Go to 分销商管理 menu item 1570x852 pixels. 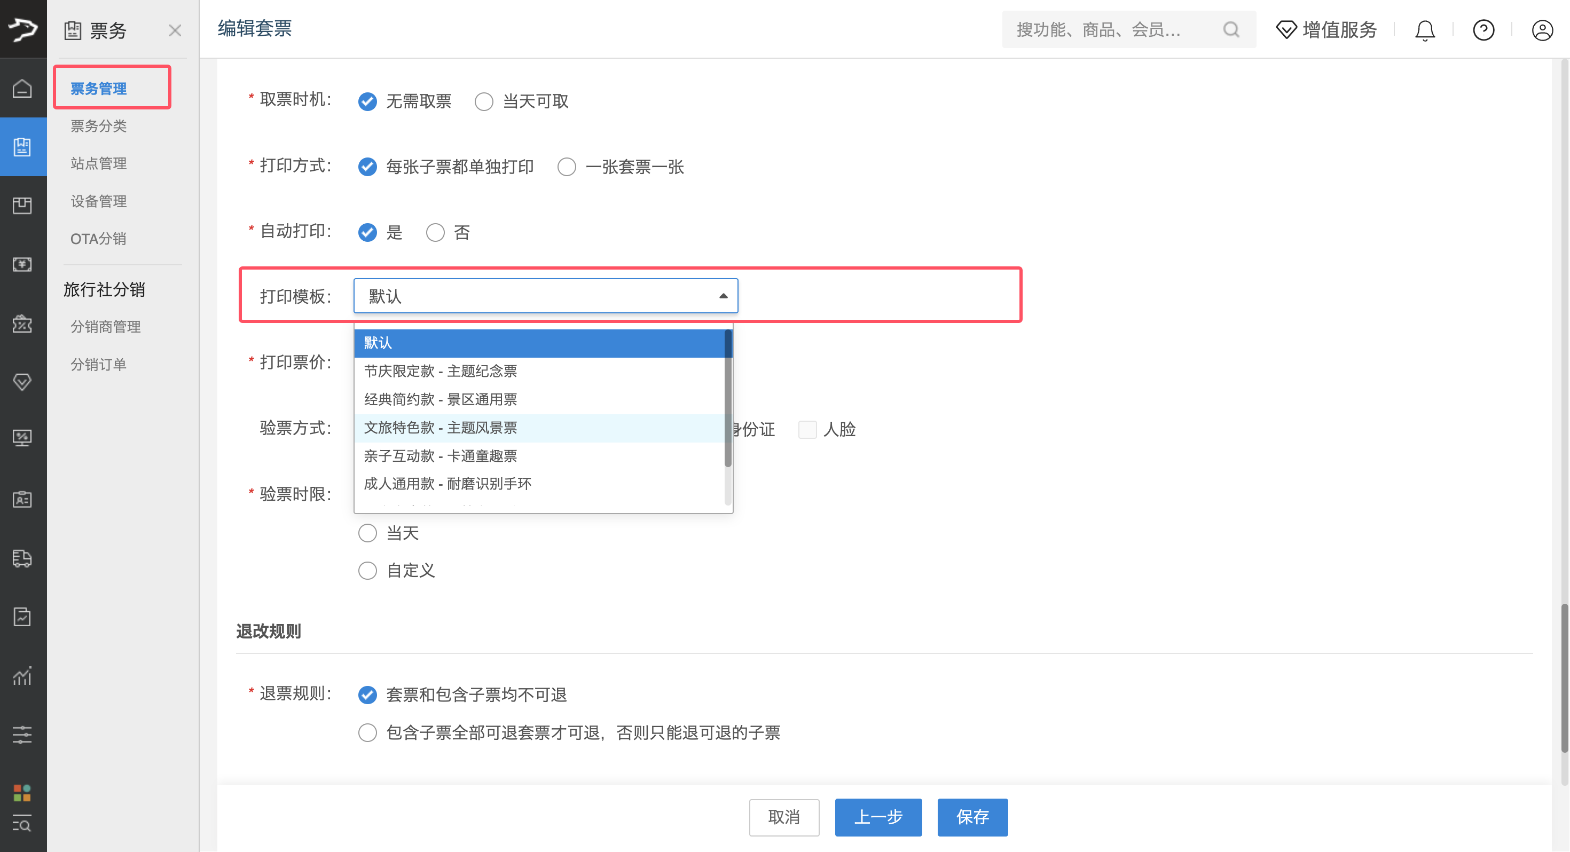[x=105, y=327]
